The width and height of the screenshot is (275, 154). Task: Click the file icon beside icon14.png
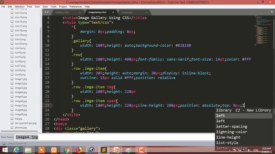tap(12, 17)
